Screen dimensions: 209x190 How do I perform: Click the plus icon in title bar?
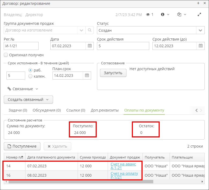click(x=198, y=3)
